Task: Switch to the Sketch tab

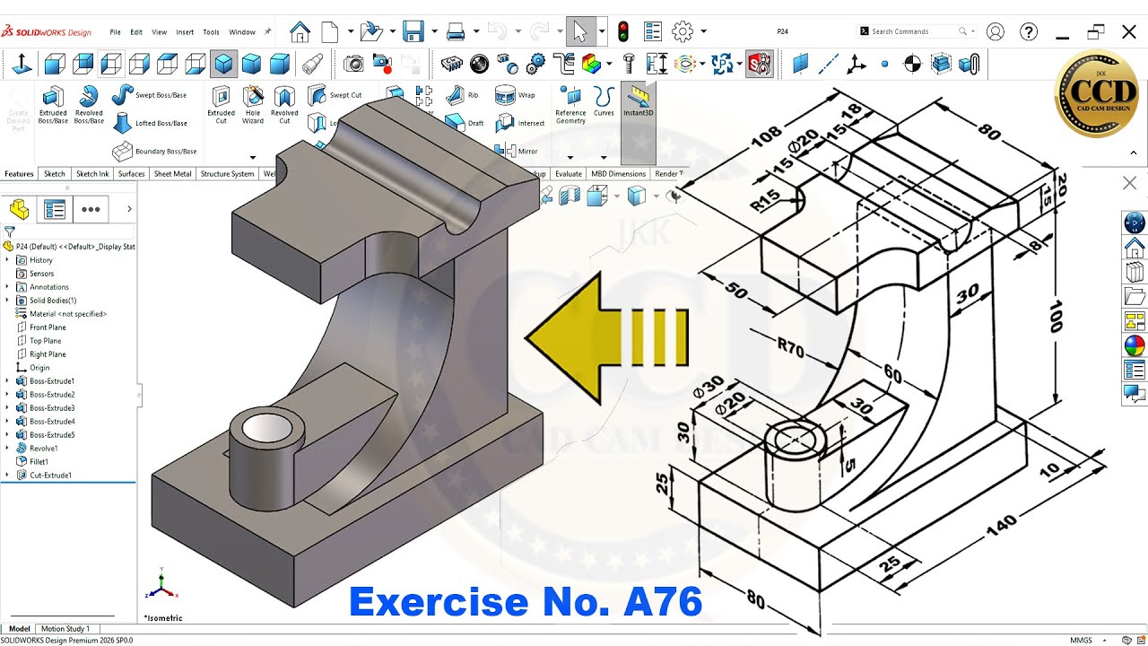Action: pyautogui.click(x=55, y=174)
